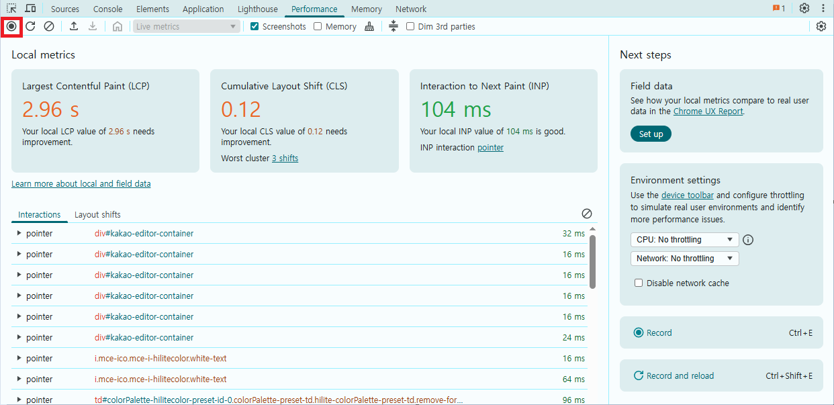Click the LCP value 2.96 s
The height and width of the screenshot is (405, 834).
click(x=50, y=109)
